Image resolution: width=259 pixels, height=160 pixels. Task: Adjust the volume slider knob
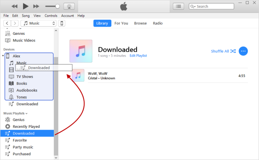point(57,6)
